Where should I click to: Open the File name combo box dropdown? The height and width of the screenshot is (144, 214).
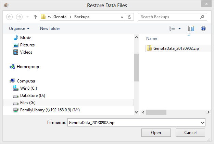[202, 122]
